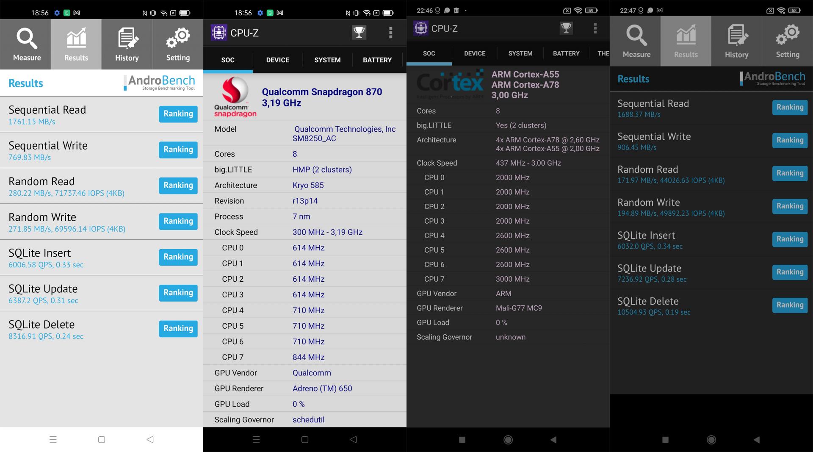813x452 pixels.
Task: Tap back button in Snapdragon CPU-Z screen
Action: pos(354,440)
